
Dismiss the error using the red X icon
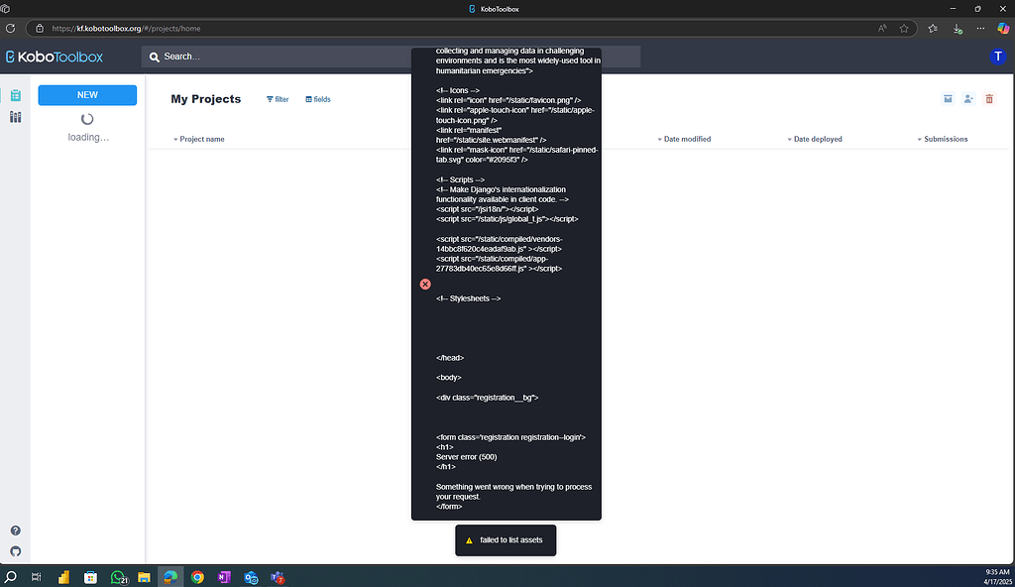coord(425,285)
